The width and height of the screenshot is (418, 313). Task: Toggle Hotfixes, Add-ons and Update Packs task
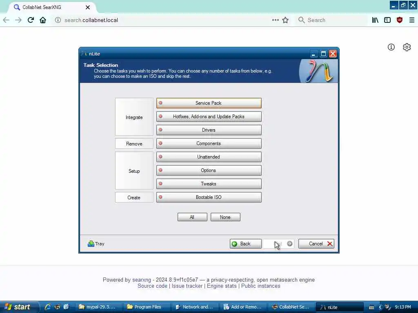coord(209,117)
